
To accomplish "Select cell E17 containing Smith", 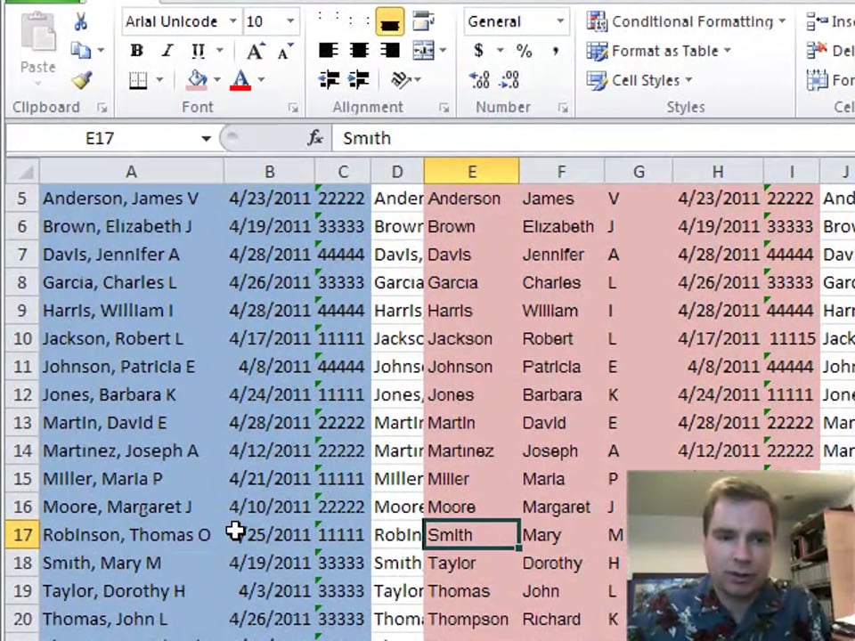I will click(472, 535).
